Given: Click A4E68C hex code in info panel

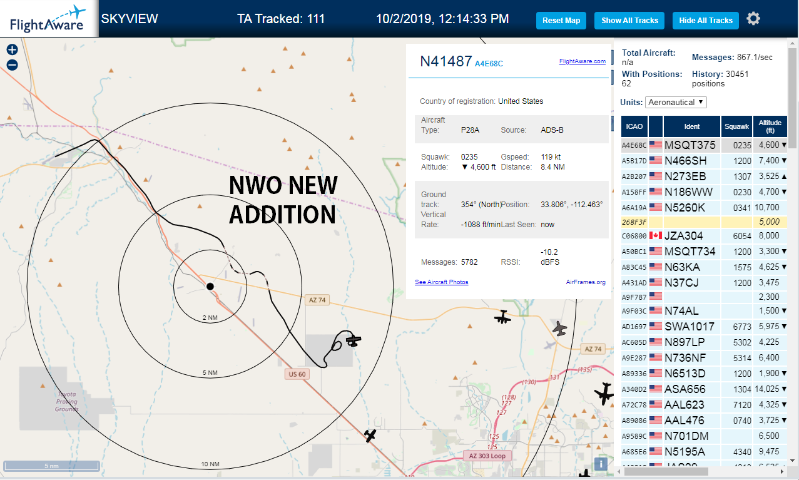Looking at the screenshot, I should 489,64.
